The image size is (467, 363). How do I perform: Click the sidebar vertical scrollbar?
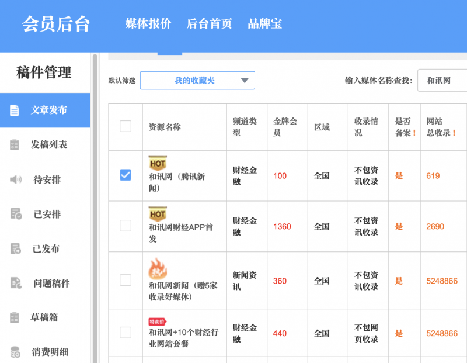[x=95, y=208]
